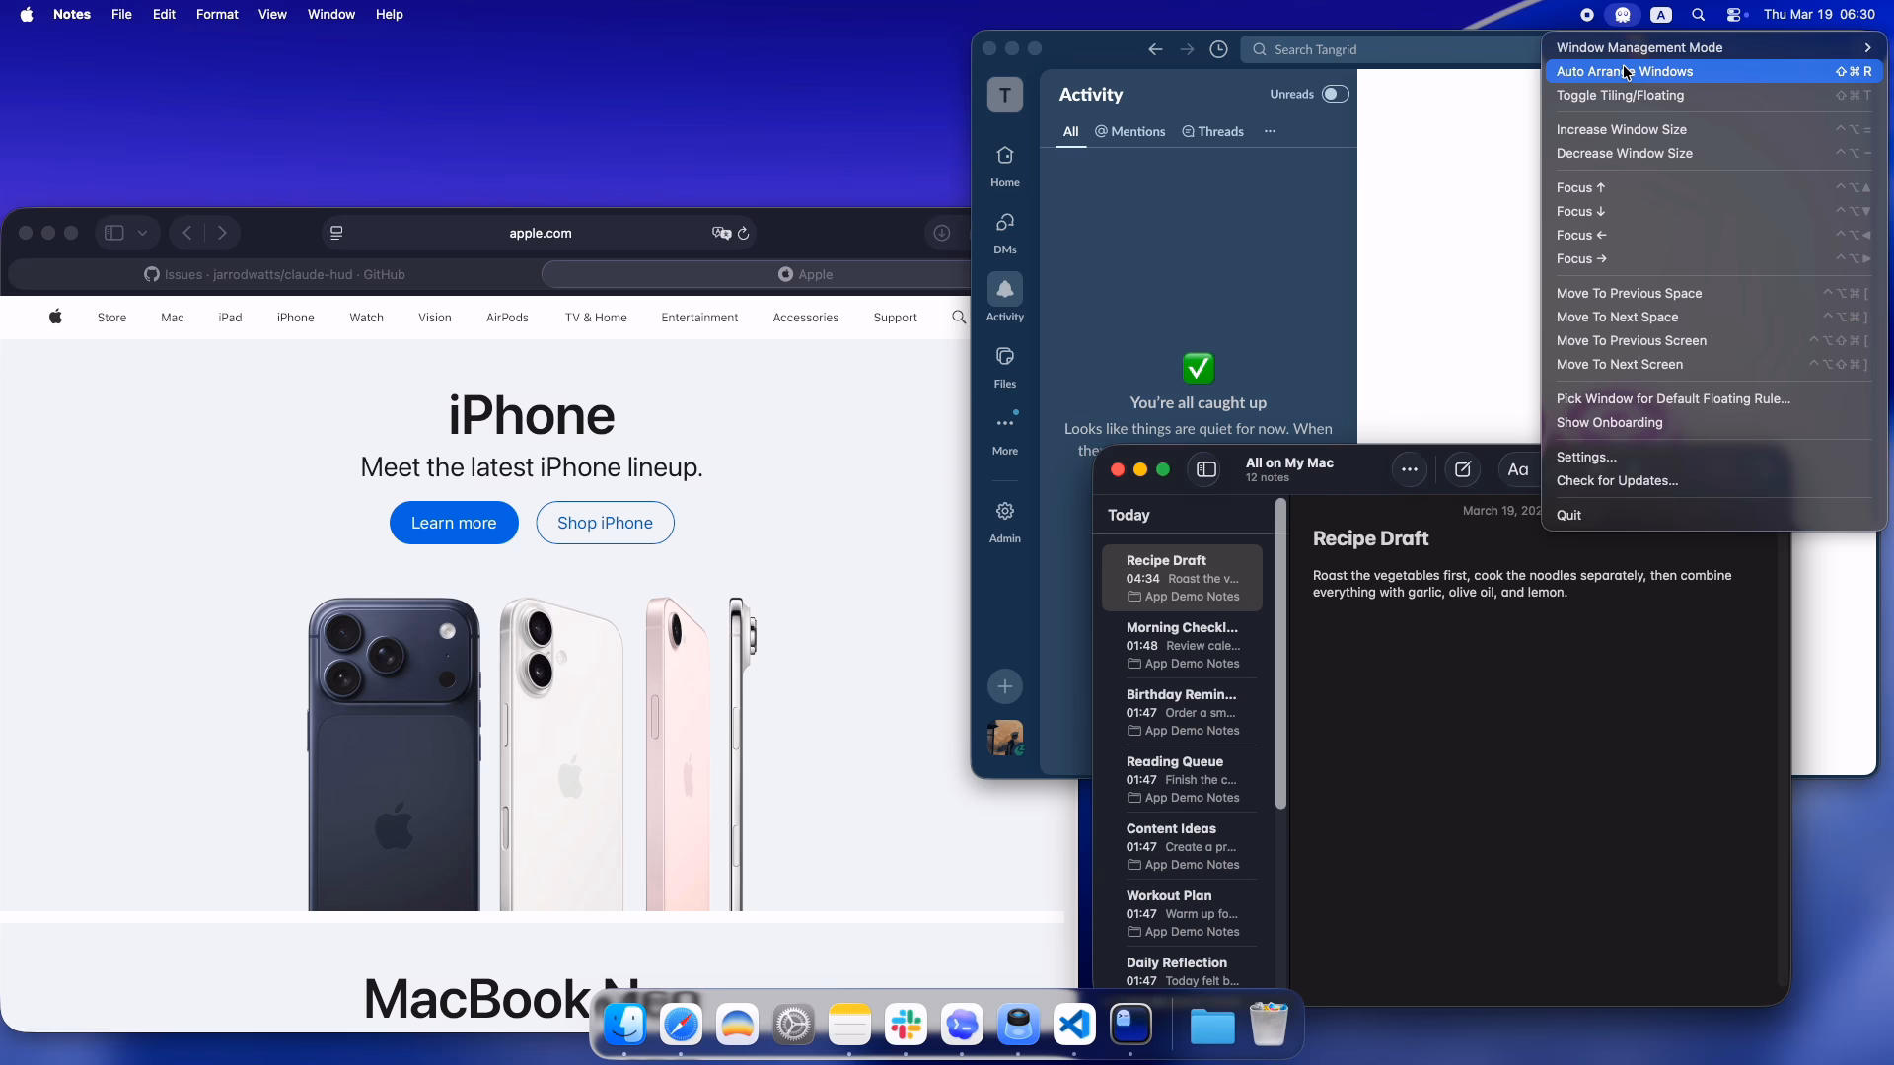1894x1065 pixels.
Task: Open DMs from the Tangrid sidebar
Action: (x=1004, y=230)
